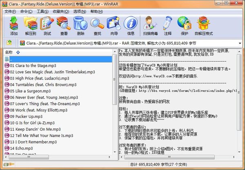This screenshot has height=170, width=245.
Task: Click the 查看 (View) toolbar icon
Action: tap(64, 23)
